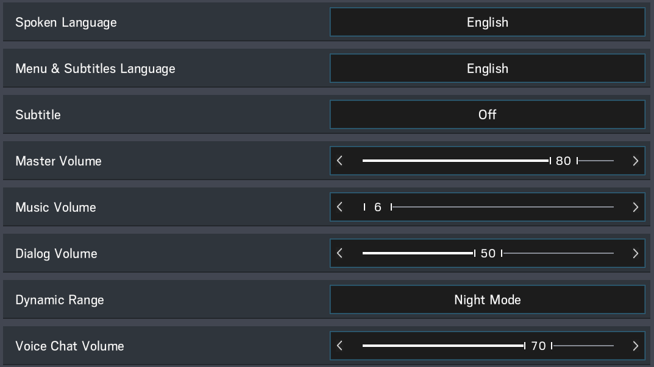The image size is (654, 367).
Task: Increase Dialog Volume with right chevron
Action: click(635, 254)
